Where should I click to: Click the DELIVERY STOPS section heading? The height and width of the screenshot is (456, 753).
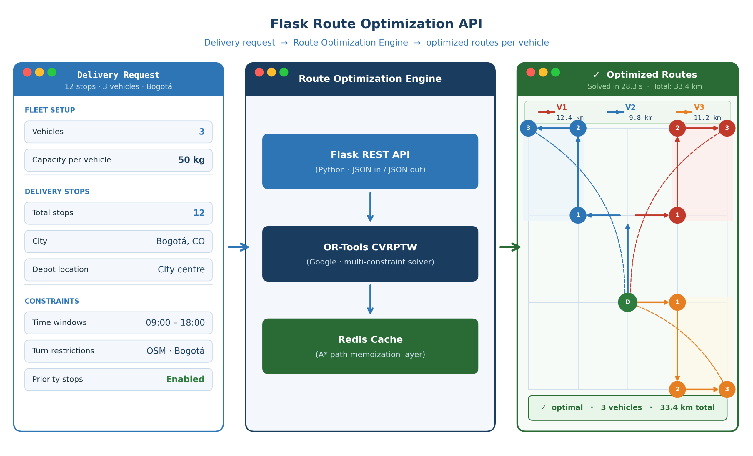[57, 192]
